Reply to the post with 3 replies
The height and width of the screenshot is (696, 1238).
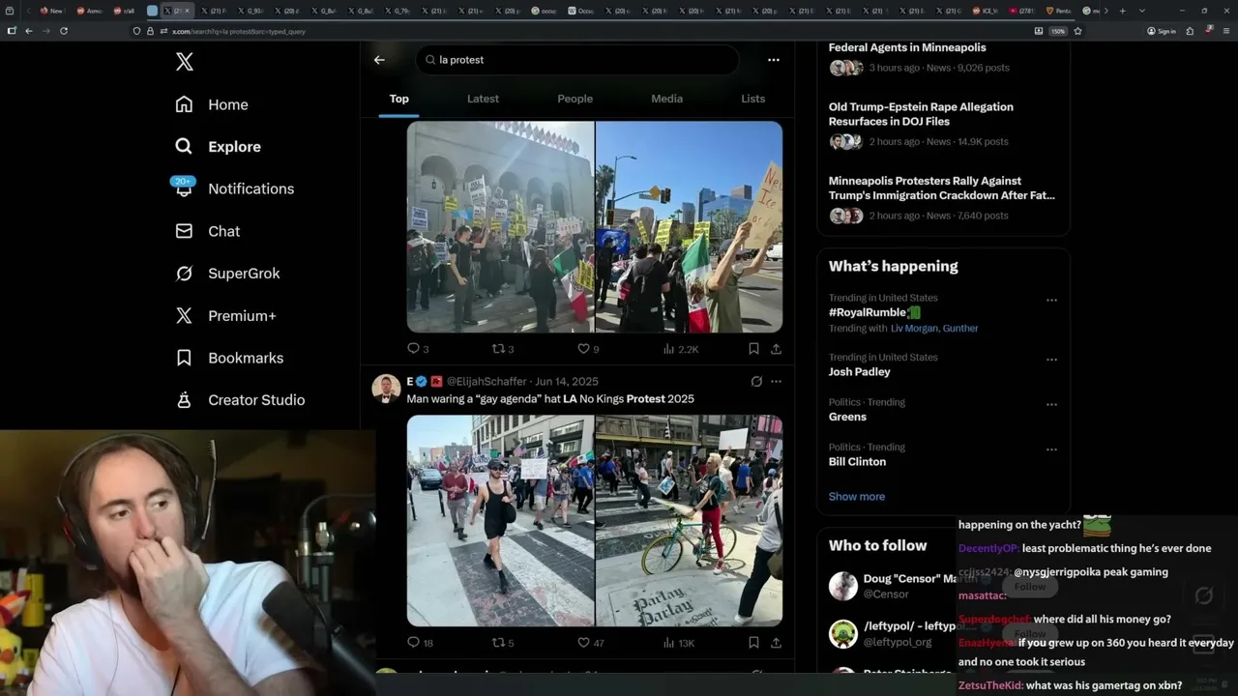(x=418, y=349)
